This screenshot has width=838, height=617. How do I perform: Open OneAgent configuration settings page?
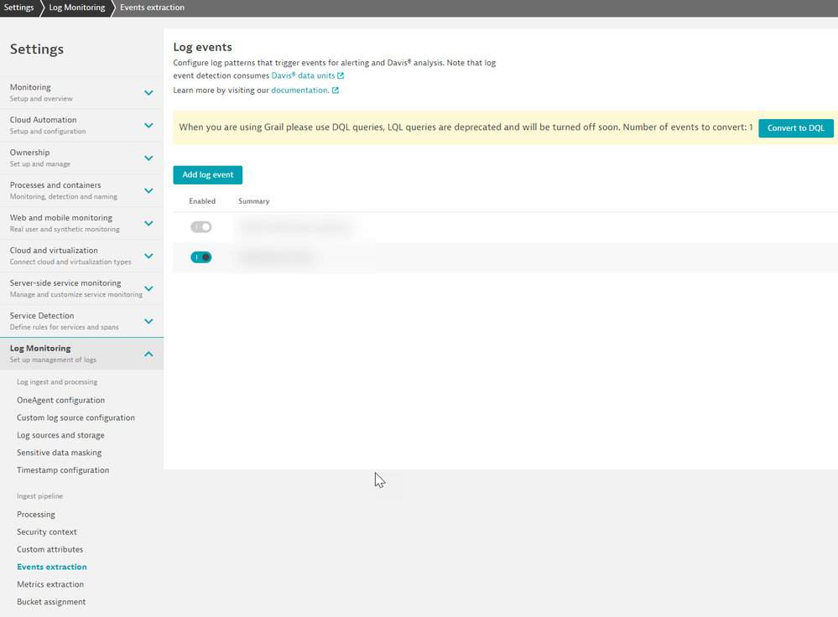click(60, 401)
